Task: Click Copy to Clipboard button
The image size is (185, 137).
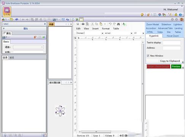Action: [x=170, y=61]
